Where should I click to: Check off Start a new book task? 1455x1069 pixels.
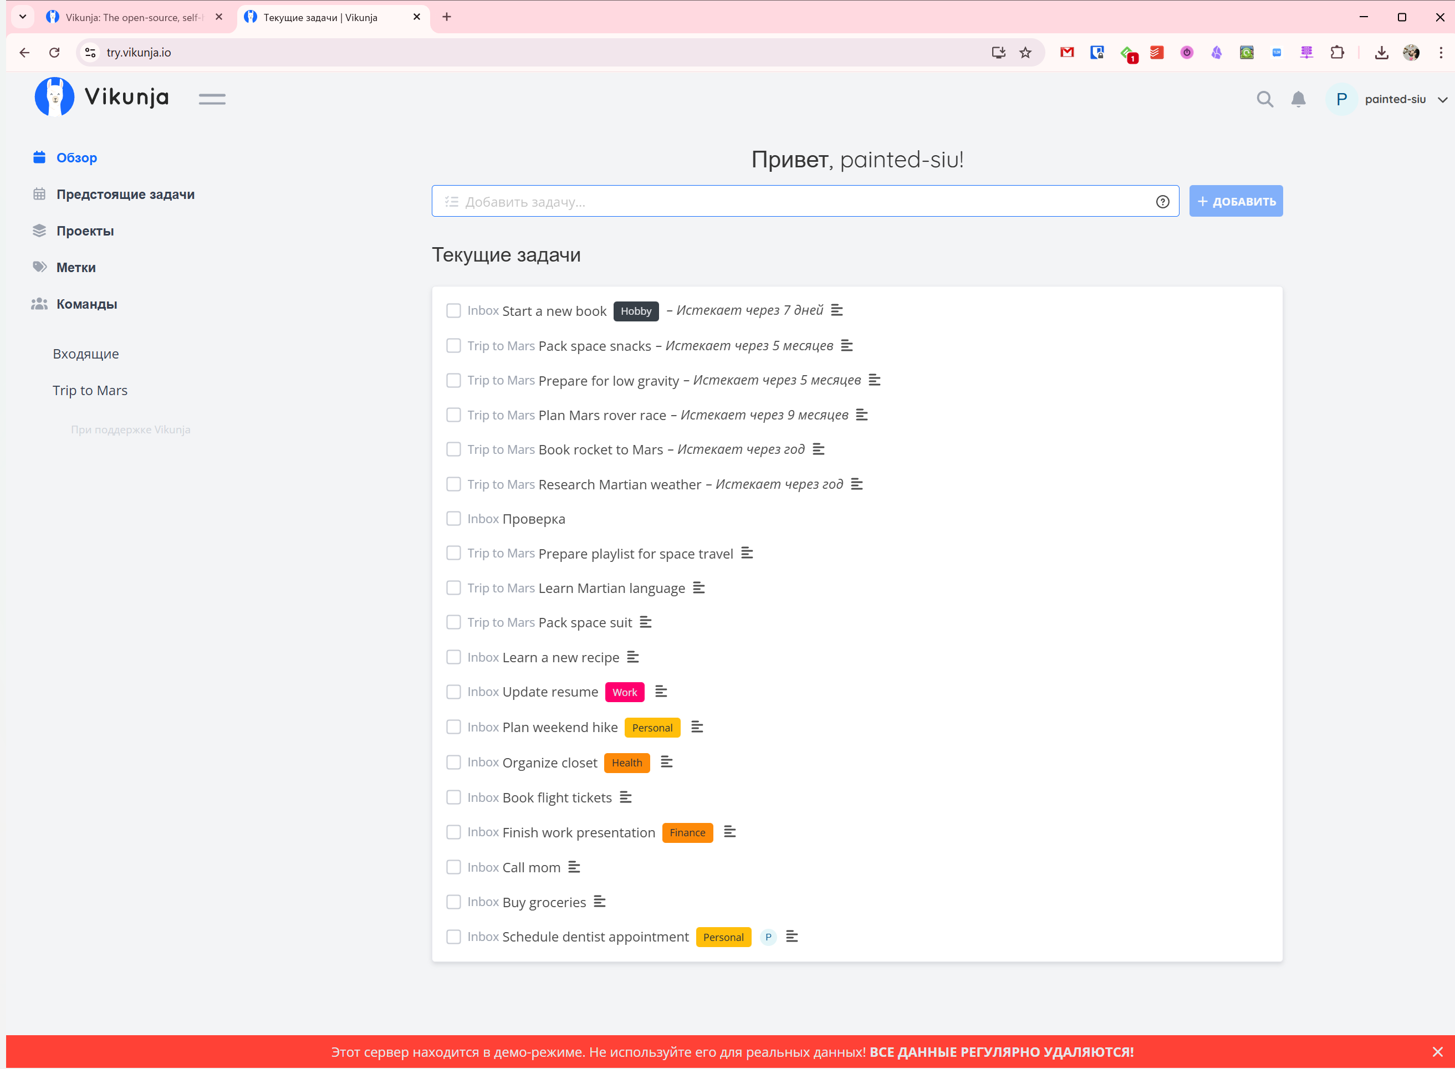tap(453, 310)
